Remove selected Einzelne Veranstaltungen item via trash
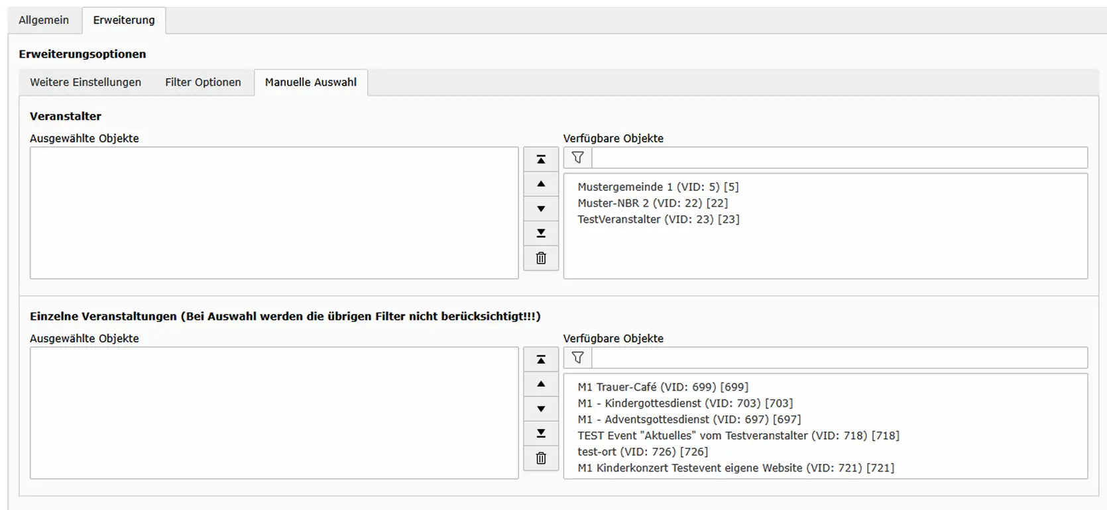 click(541, 458)
